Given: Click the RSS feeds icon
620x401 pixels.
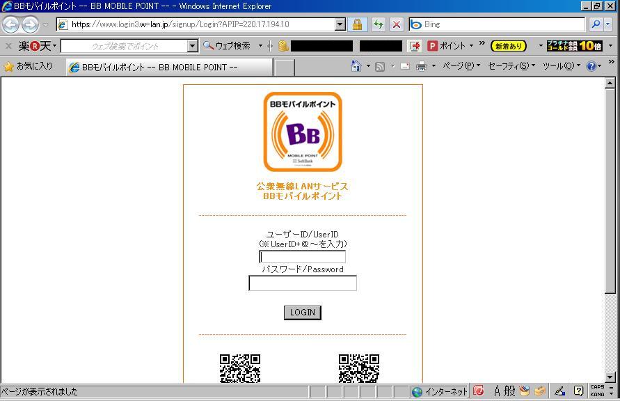Looking at the screenshot, I should 380,66.
